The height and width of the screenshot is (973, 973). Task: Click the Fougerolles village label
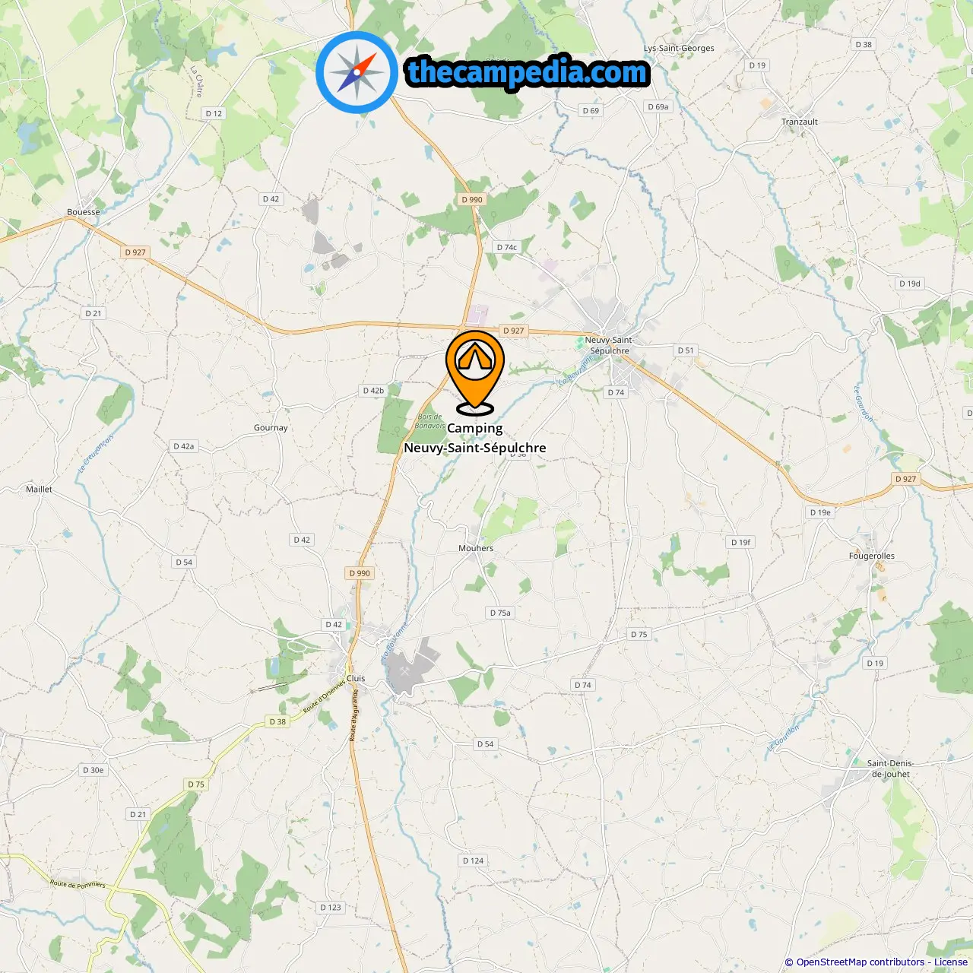[872, 556]
